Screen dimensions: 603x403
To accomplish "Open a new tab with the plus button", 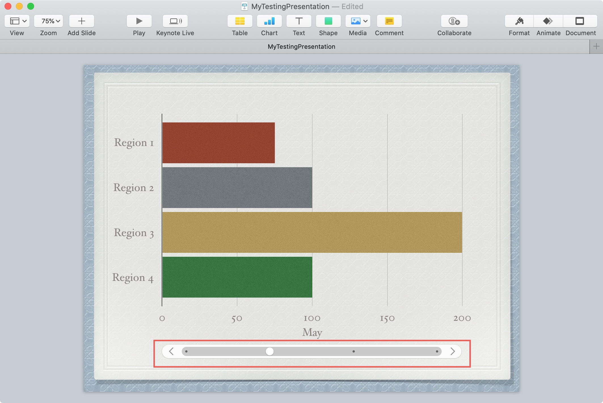I will point(596,46).
